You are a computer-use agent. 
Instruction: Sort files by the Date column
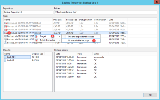pyautogui.click(x=118, y=20)
